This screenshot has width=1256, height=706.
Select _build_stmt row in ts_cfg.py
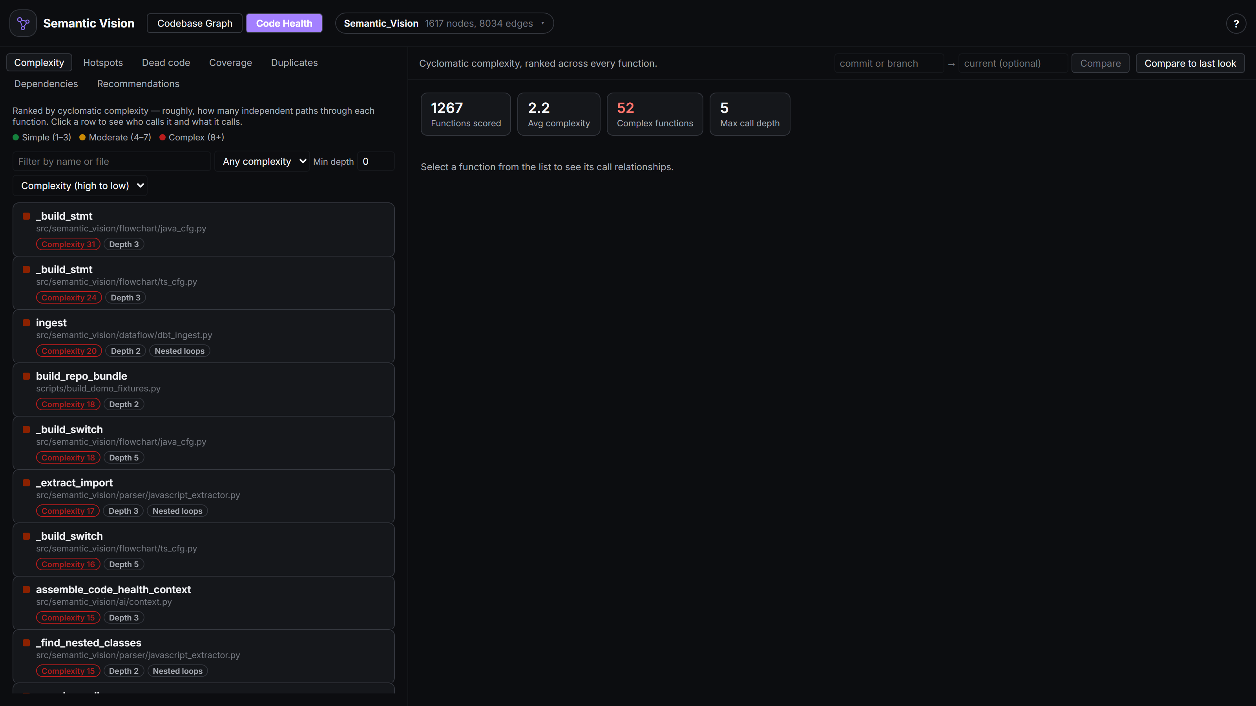click(x=203, y=283)
